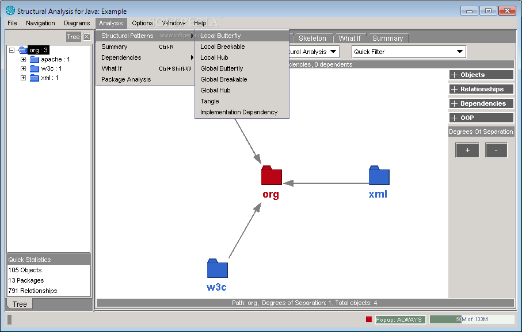Open the Window menu
Screen dimensions: 522x332
pos(173,23)
